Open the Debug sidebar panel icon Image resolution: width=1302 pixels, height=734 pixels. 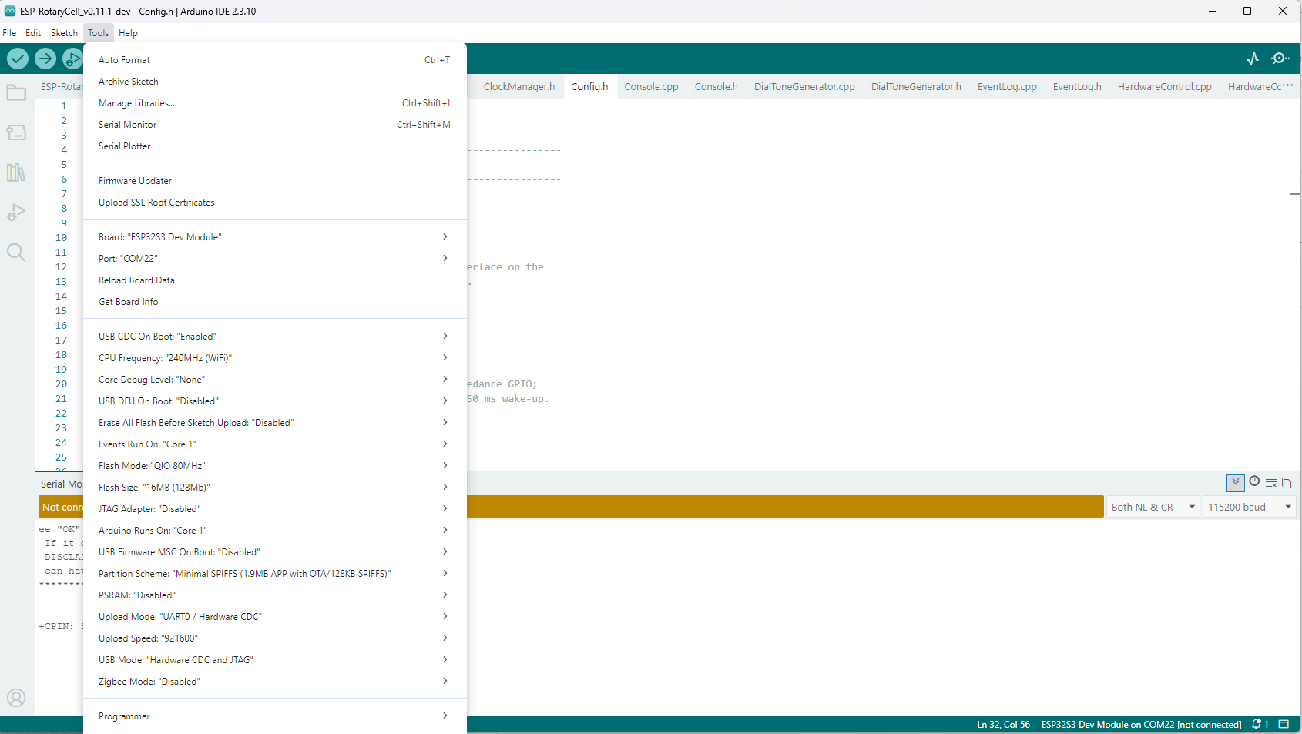[x=16, y=213]
